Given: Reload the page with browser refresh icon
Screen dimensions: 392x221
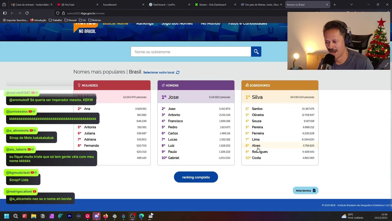Looking at the screenshot, I should point(27,13).
